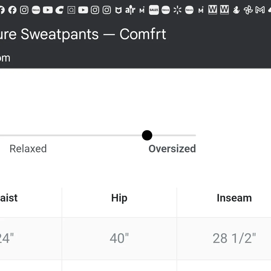Image resolution: width=271 pixels, height=271 pixels.
Task: Tap the square Q icon
Action: 71,10
